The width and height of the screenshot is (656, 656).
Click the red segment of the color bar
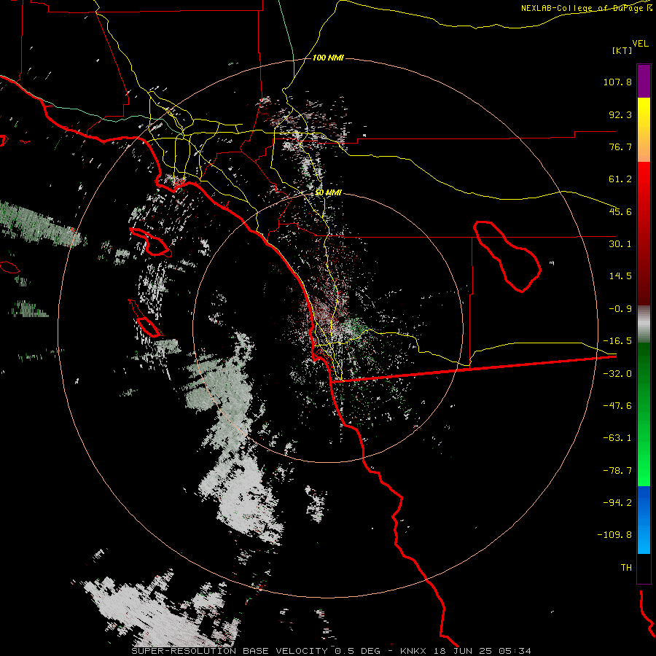pos(644,233)
